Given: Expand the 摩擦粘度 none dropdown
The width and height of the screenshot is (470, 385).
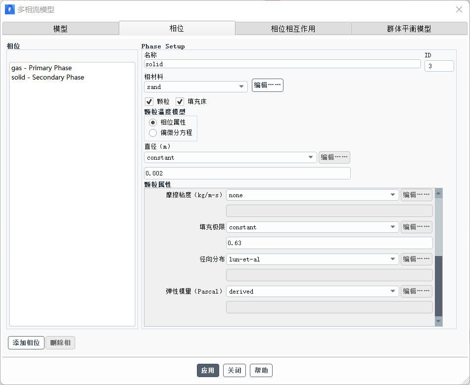Looking at the screenshot, I should (x=312, y=195).
